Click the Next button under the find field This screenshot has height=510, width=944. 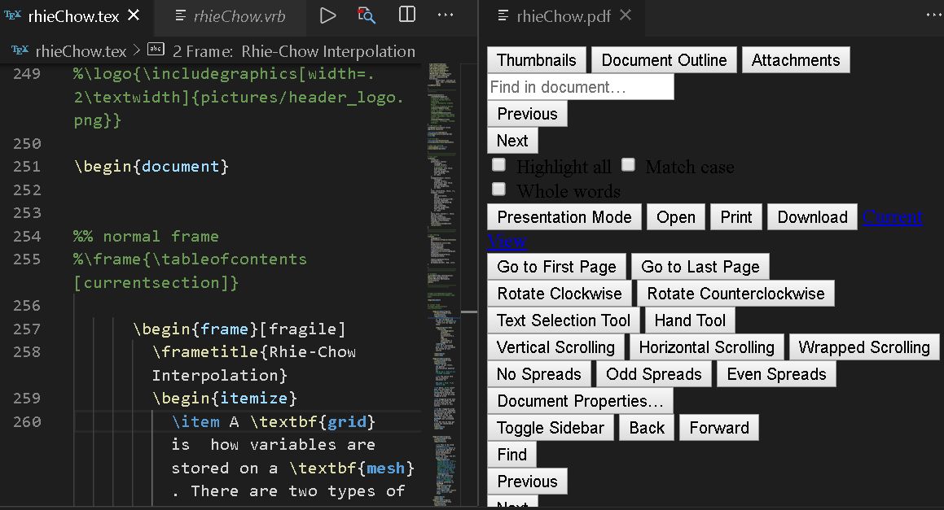(x=512, y=141)
